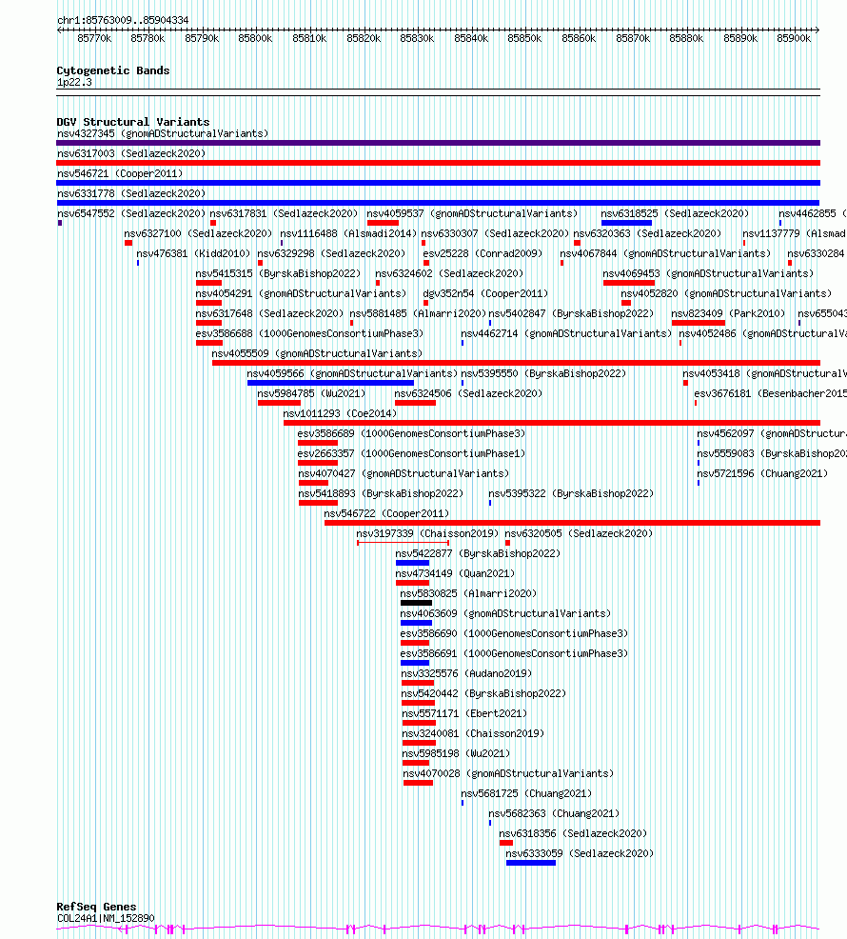
Task: Click the nsv546721 blue variant bar
Action: pyautogui.click(x=438, y=183)
